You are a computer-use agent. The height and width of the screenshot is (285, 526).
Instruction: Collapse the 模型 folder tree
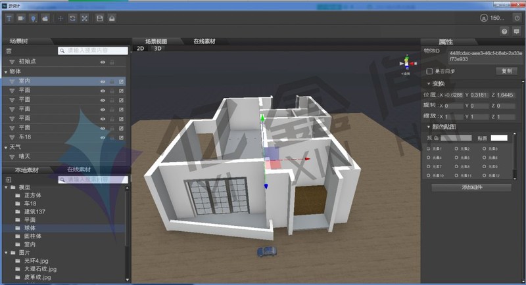tap(6, 188)
